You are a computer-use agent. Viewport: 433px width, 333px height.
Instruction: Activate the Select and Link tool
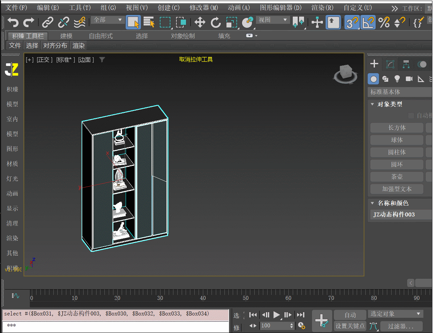click(x=48, y=22)
